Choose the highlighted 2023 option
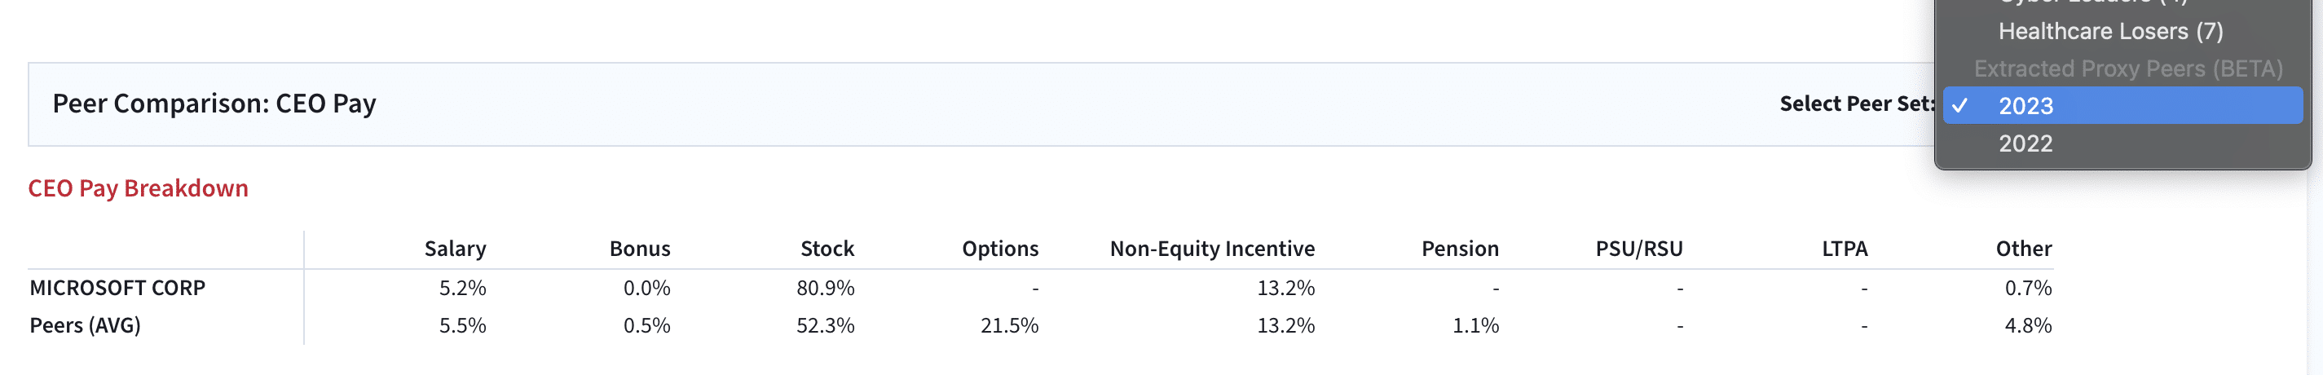Screen dimensions: 2323x375 coord(2025,105)
